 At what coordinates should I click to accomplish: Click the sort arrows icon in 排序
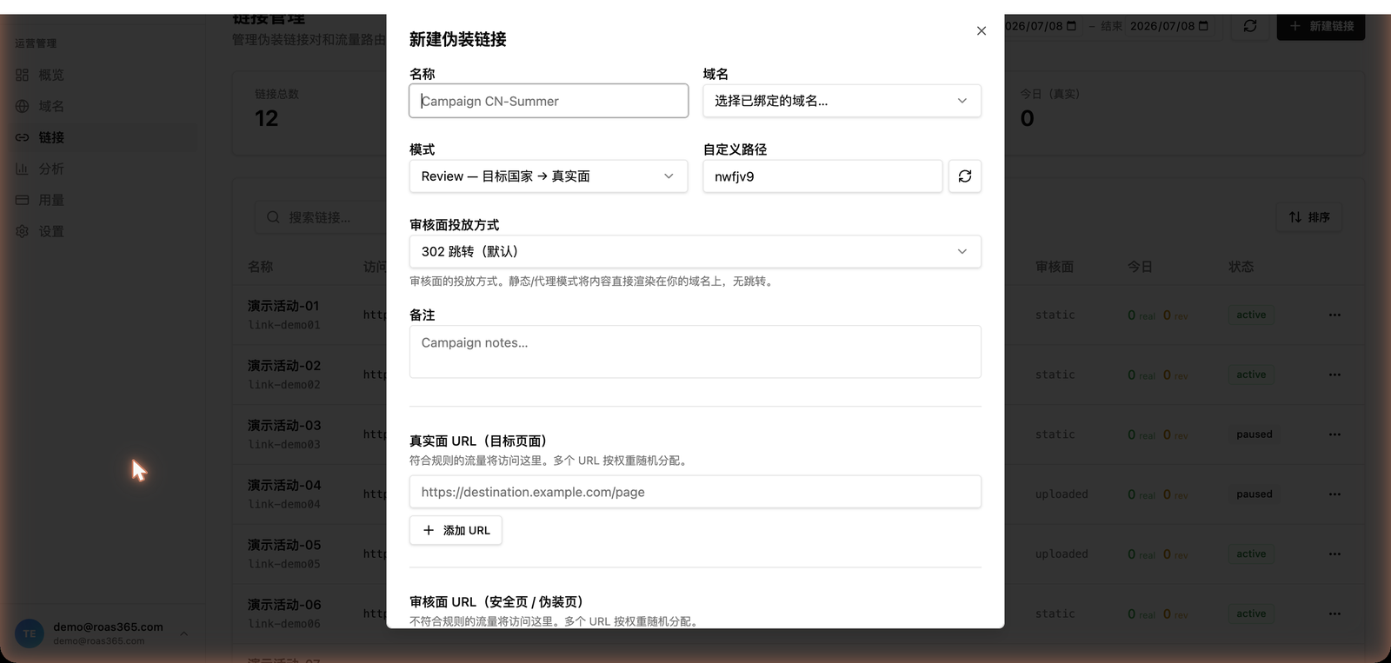pyautogui.click(x=1295, y=217)
